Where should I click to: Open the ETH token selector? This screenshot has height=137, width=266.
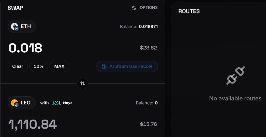(22, 26)
